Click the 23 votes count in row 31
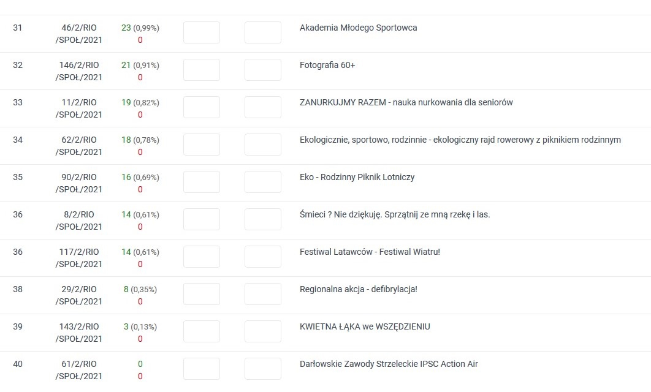Screen dimensions: 651x392 pos(126,28)
